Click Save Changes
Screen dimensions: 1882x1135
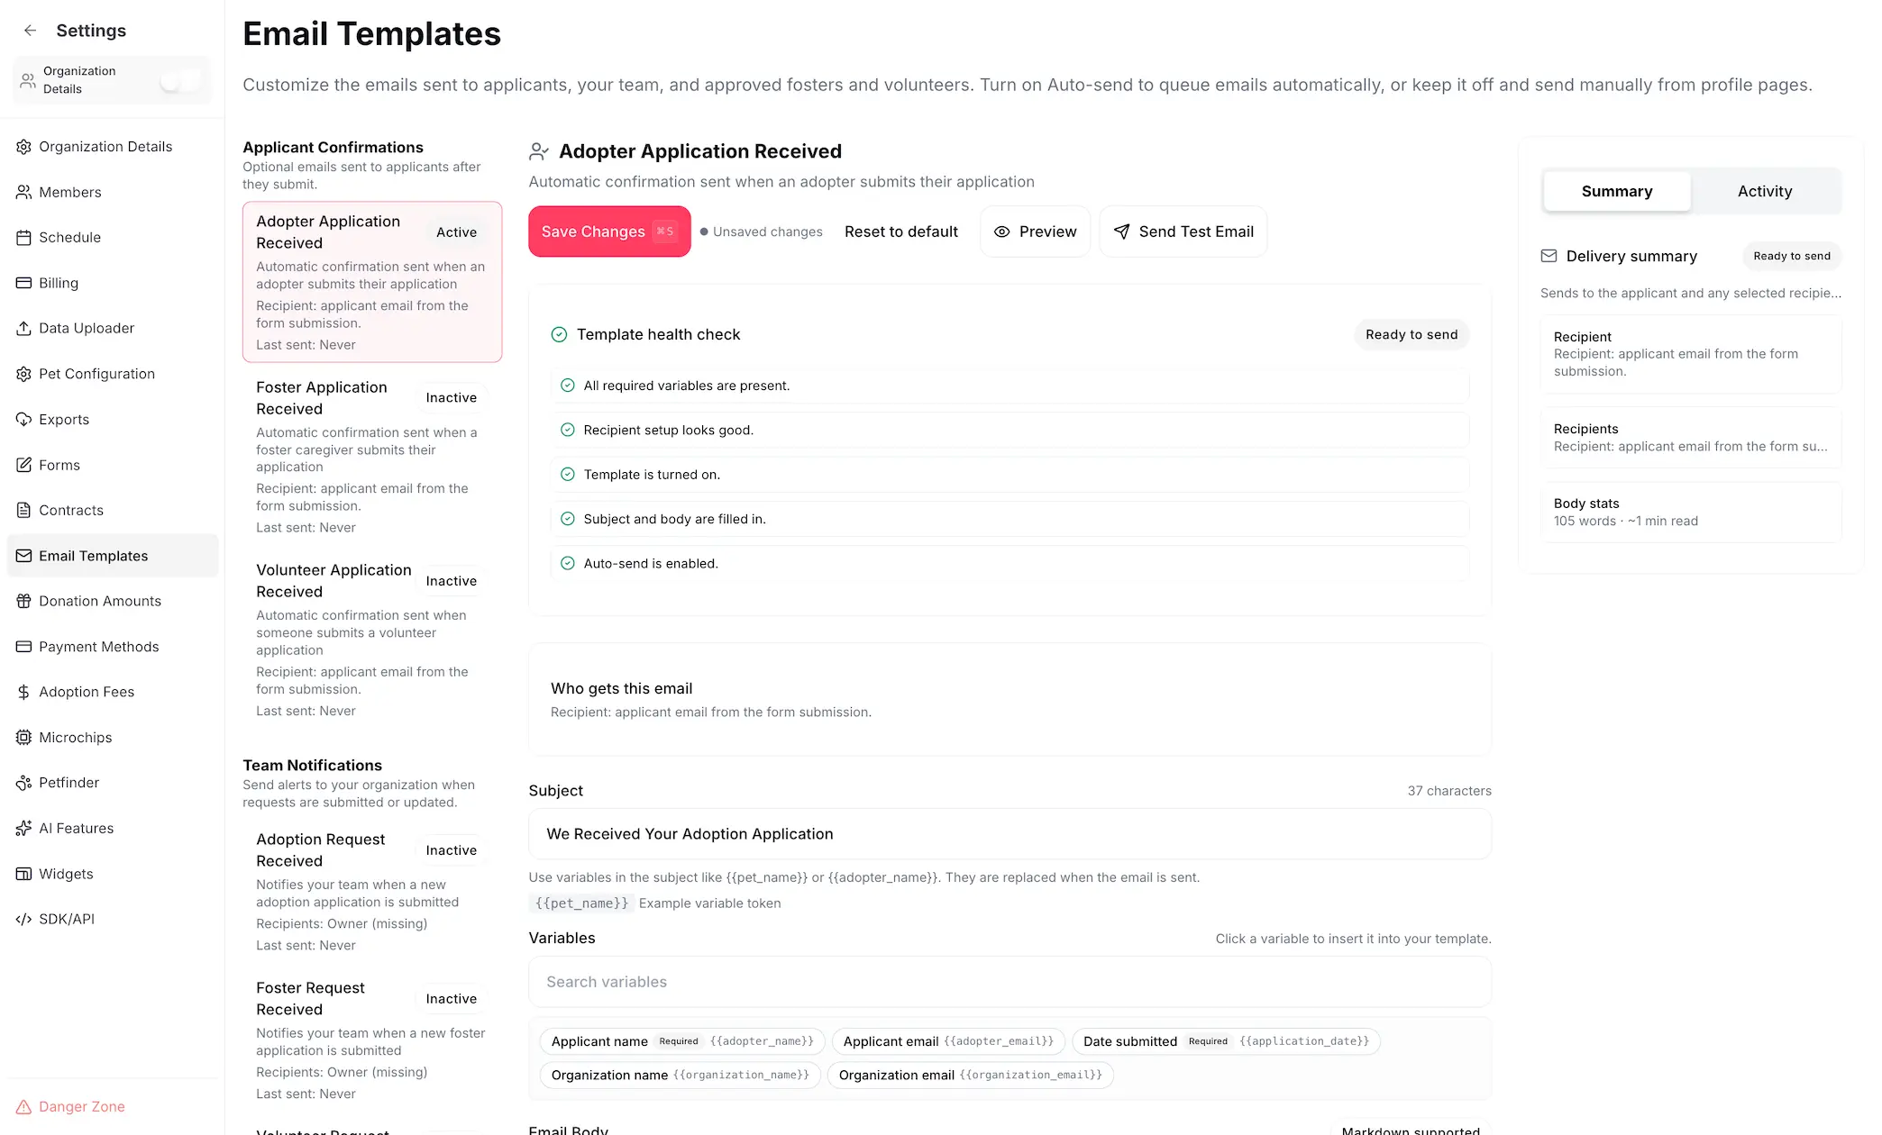[608, 232]
